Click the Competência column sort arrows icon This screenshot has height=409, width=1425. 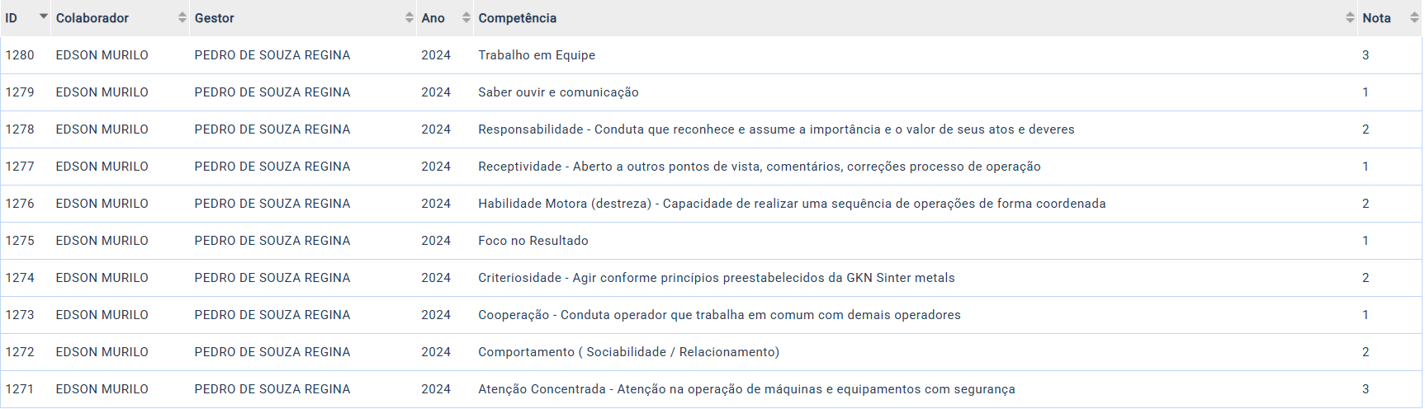(1350, 17)
